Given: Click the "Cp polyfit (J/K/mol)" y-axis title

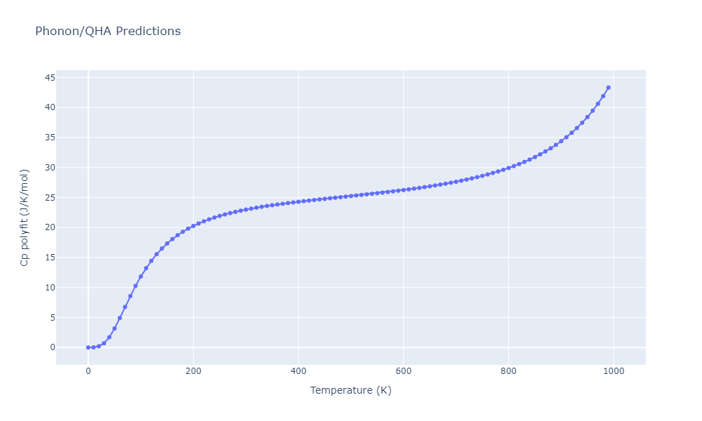Looking at the screenshot, I should tap(25, 218).
